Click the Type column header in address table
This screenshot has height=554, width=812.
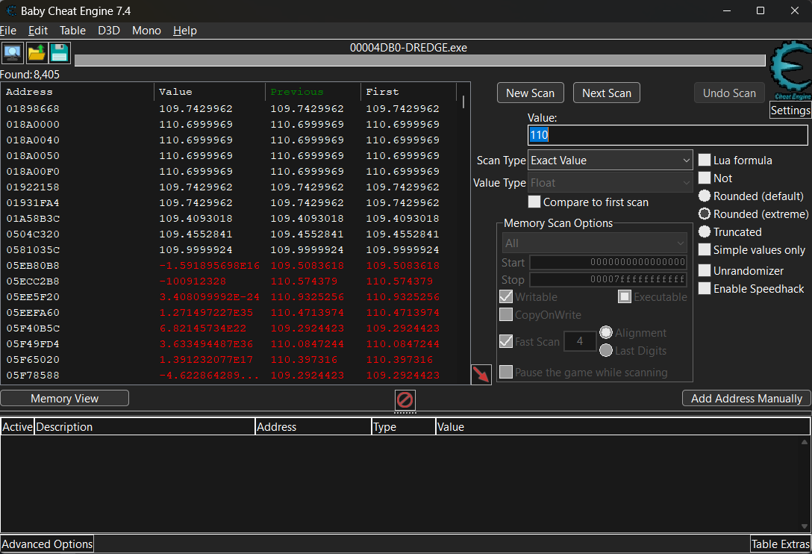(404, 427)
